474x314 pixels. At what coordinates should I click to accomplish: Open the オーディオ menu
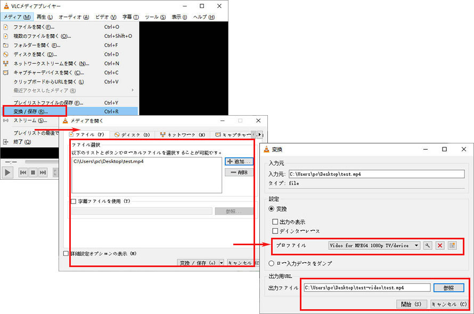[x=73, y=17]
